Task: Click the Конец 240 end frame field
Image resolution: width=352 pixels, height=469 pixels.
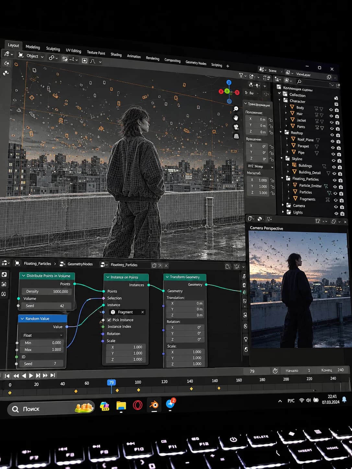Action: point(332,370)
